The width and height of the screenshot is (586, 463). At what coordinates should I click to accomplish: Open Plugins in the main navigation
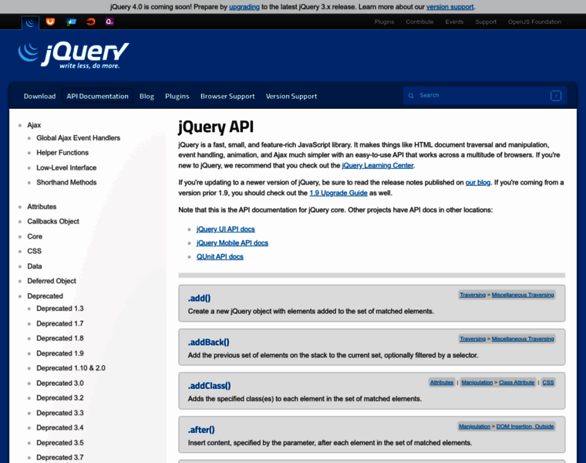point(177,96)
